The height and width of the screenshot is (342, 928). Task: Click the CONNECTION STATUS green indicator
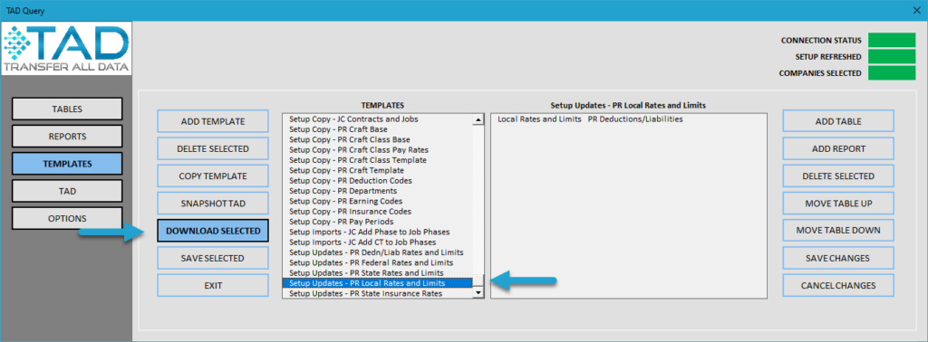click(x=892, y=40)
